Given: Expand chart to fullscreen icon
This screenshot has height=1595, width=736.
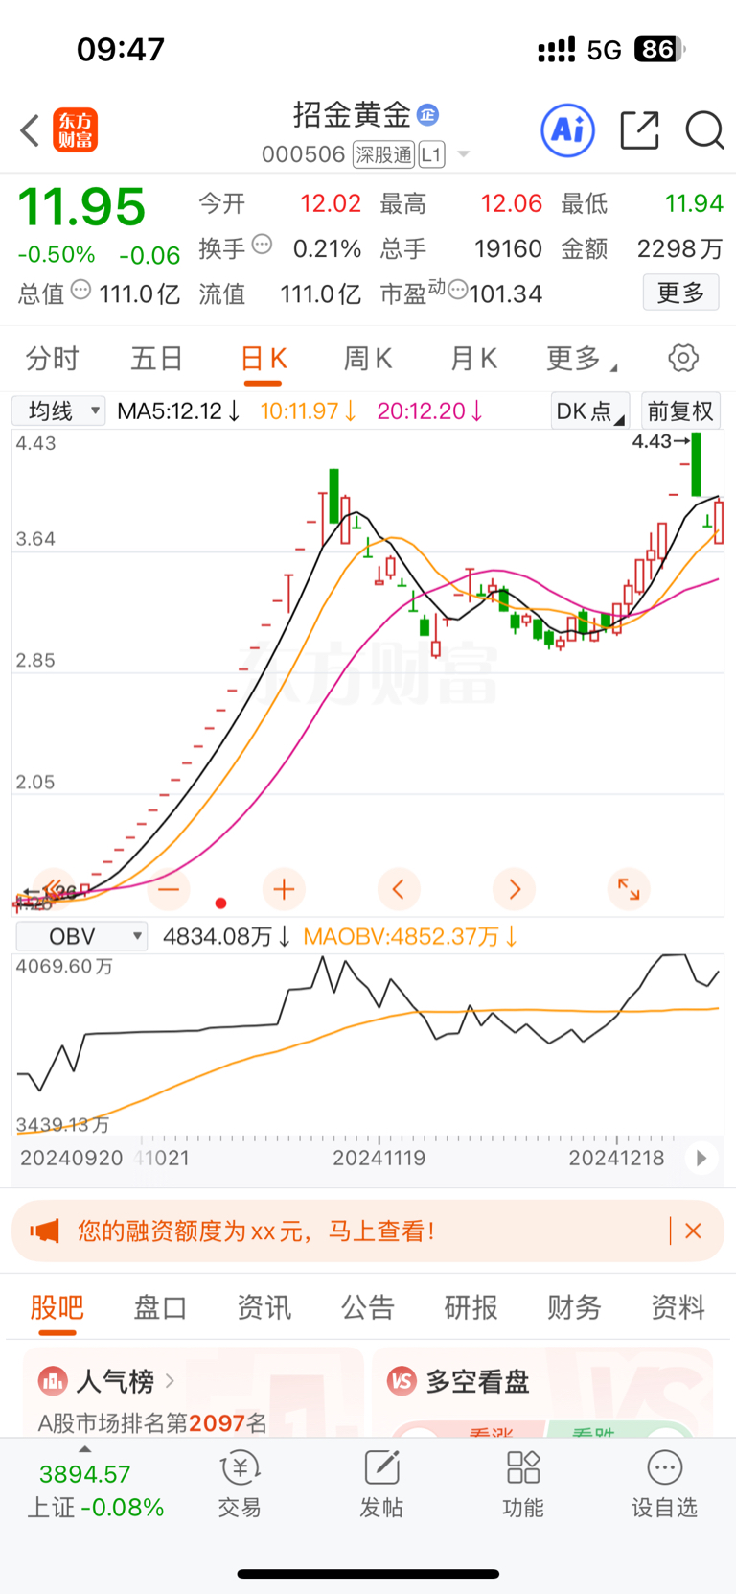Looking at the screenshot, I should click(629, 889).
